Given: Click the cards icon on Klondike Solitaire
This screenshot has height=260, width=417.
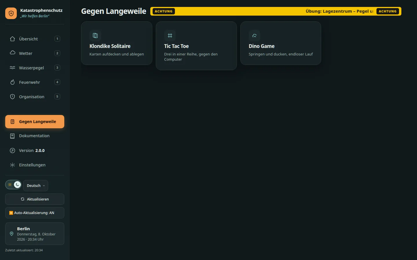Looking at the screenshot, I should click(95, 36).
